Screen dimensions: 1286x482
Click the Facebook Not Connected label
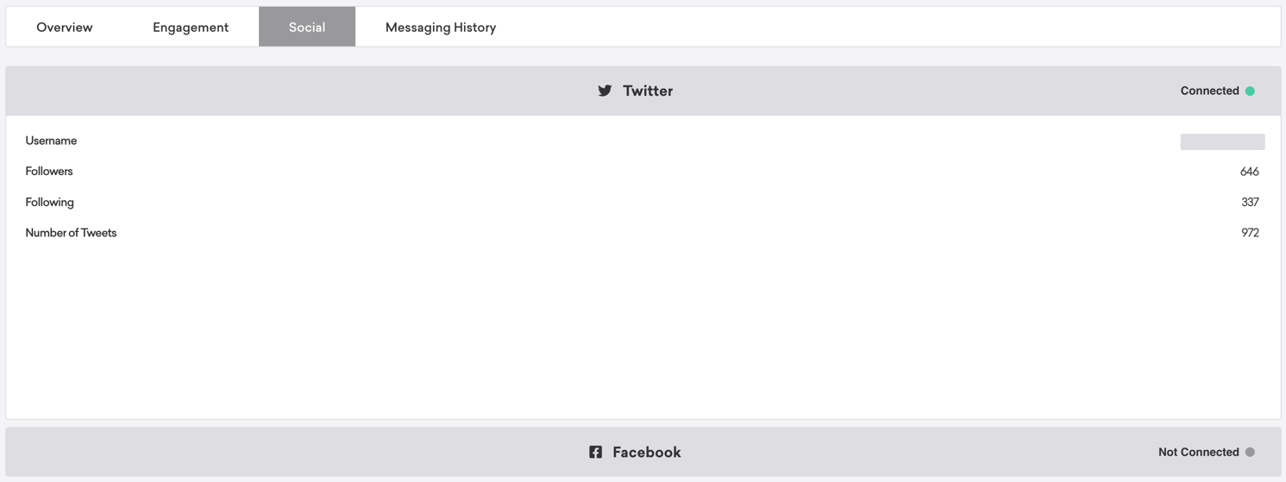click(1198, 452)
